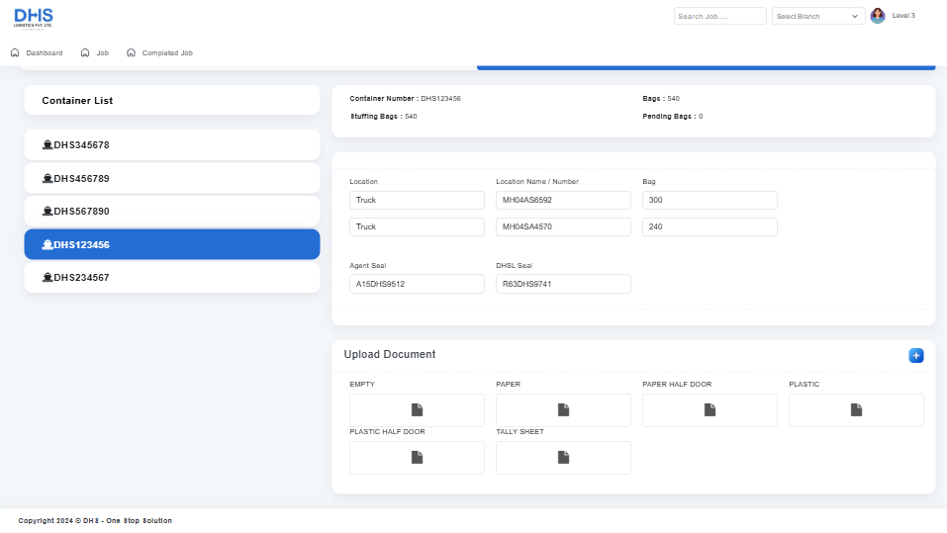947x533 pixels.
Task: Open the Dashboard menu item
Action: tap(37, 53)
